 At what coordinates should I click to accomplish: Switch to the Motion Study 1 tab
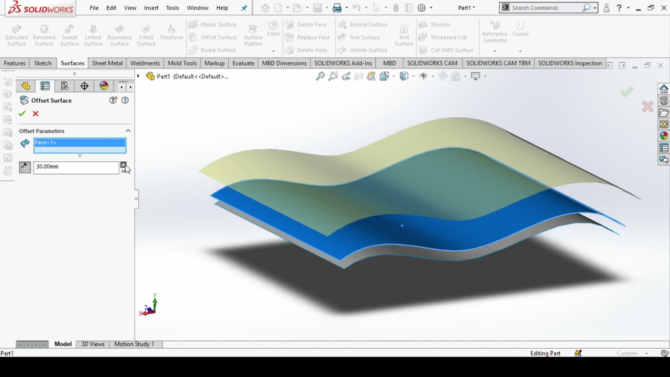click(x=134, y=344)
